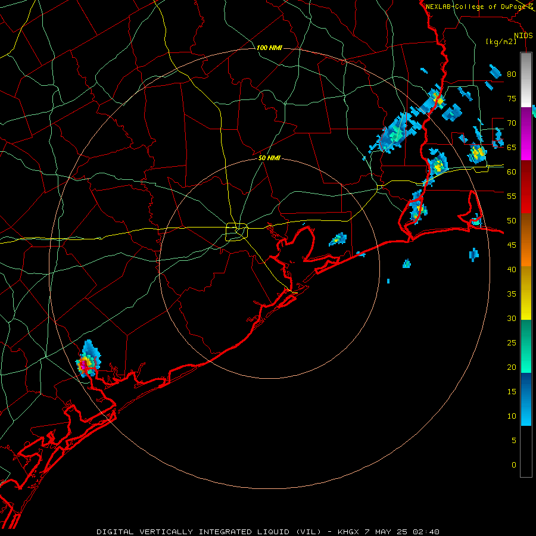The image size is (536, 536).
Task: Click the green segment of the color scale
Action: (x=526, y=346)
